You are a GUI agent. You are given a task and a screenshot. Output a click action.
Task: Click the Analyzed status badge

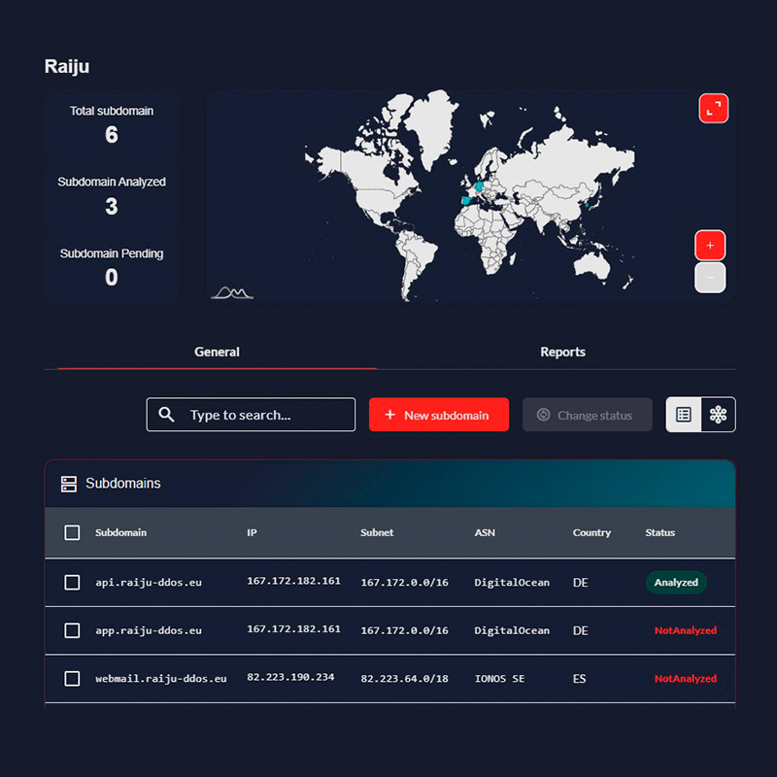676,582
